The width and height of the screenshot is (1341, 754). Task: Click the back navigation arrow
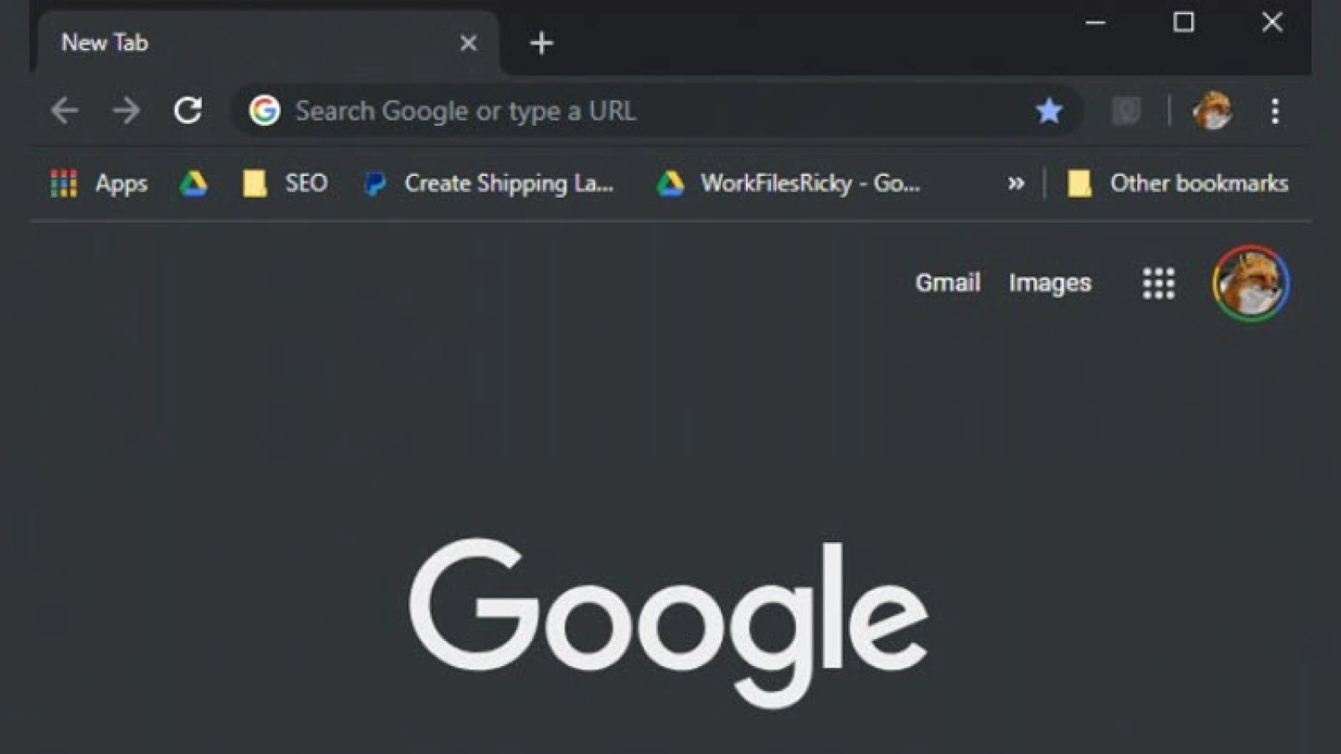pyautogui.click(x=65, y=111)
